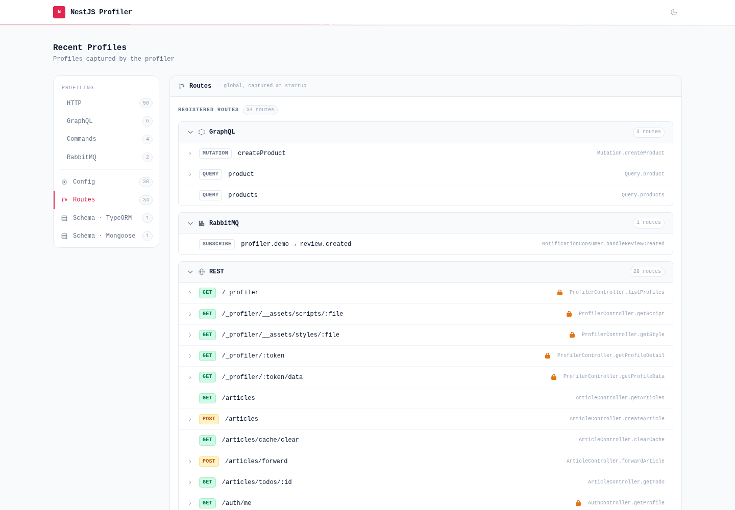This screenshot has height=510, width=735.
Task: Open the GraphQL profiling section
Action: [x=106, y=121]
